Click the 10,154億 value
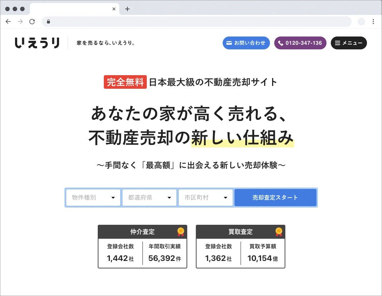Viewport: 382px width, 296px height. (x=263, y=258)
